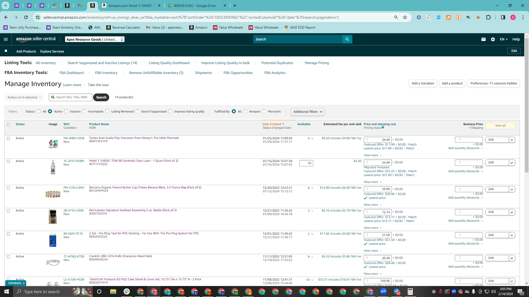Image resolution: width=529 pixels, height=297 pixels.
Task: Expand available quantity chevron for Barnana row
Action: 312,188
